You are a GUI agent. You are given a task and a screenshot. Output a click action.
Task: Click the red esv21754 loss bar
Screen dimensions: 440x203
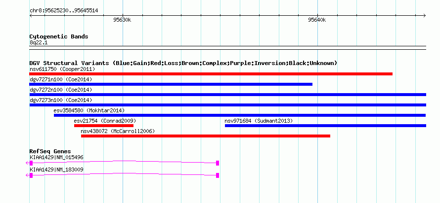(103, 126)
